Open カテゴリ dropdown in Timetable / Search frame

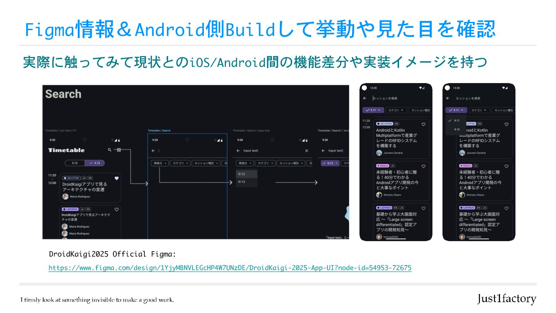(x=180, y=163)
